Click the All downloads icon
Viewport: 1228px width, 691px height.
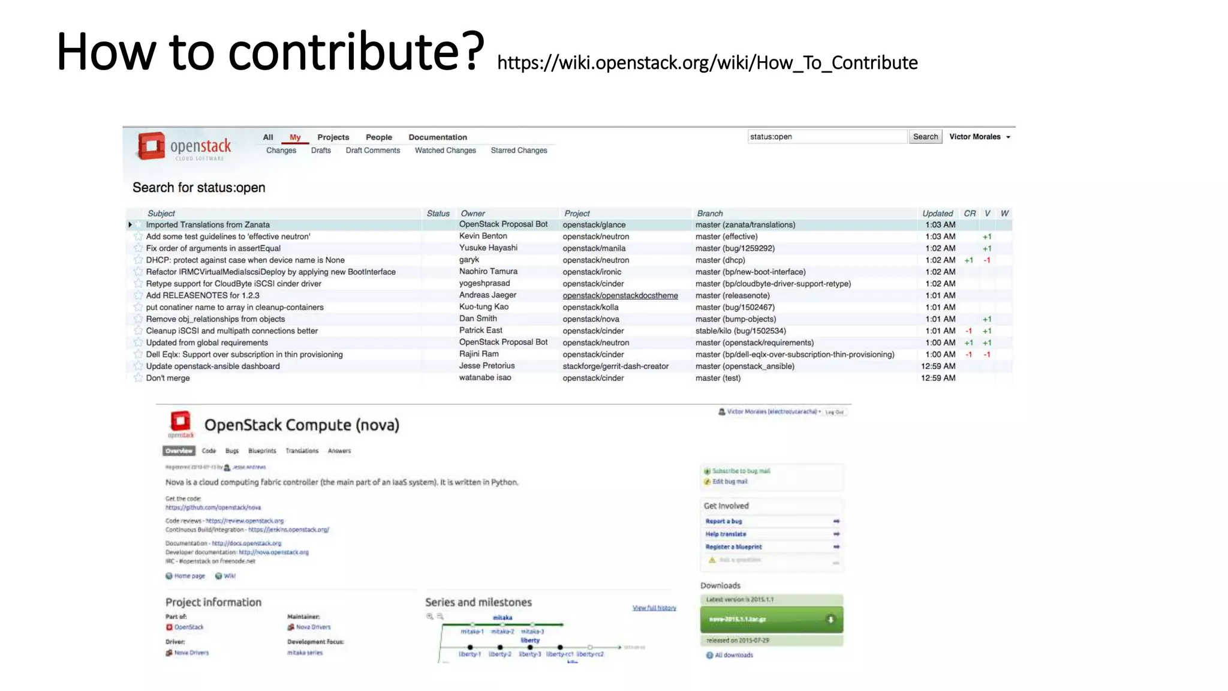709,655
